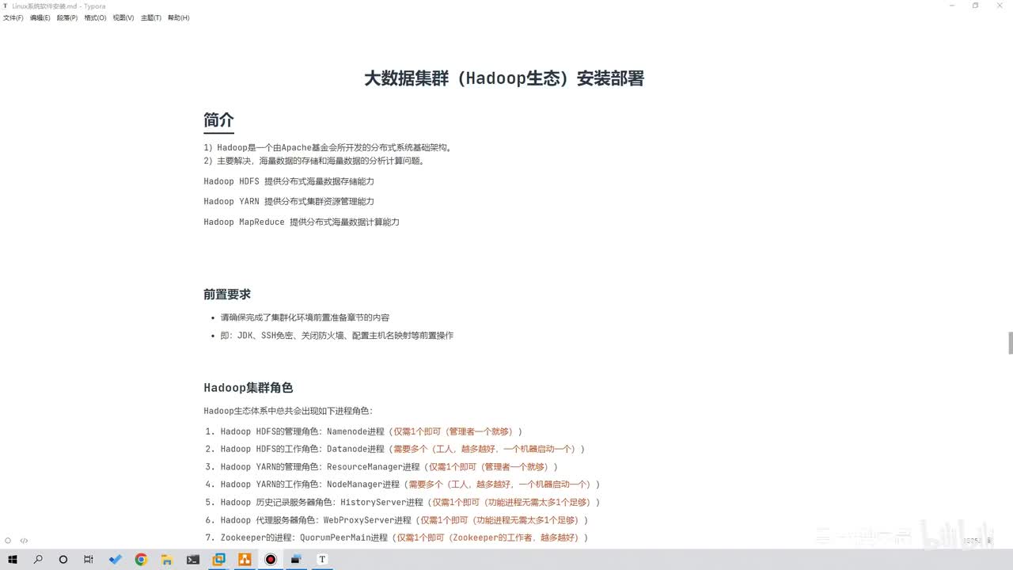The width and height of the screenshot is (1013, 570).
Task: Restore down the Typora window
Action: [x=975, y=6]
